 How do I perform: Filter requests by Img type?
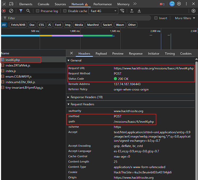68,25
